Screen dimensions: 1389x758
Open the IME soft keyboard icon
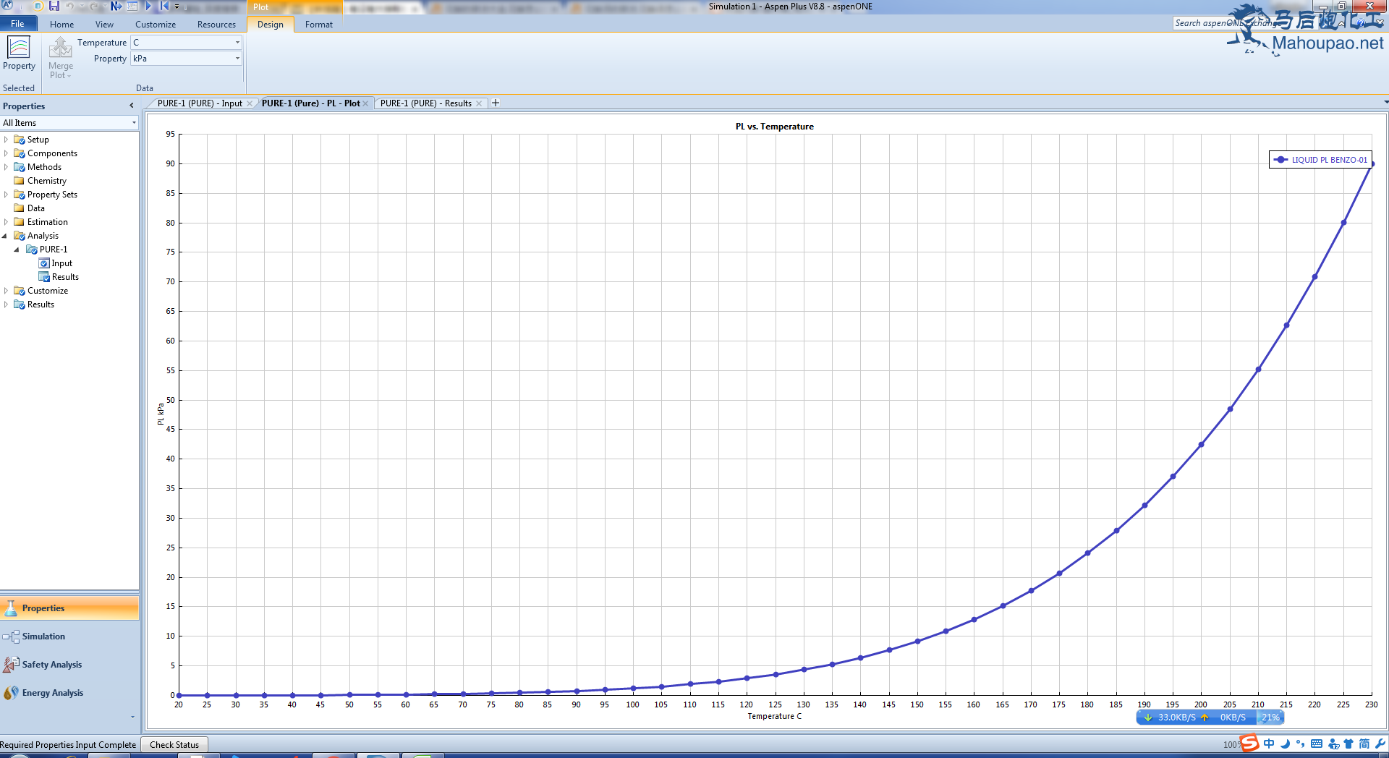[x=1317, y=744]
